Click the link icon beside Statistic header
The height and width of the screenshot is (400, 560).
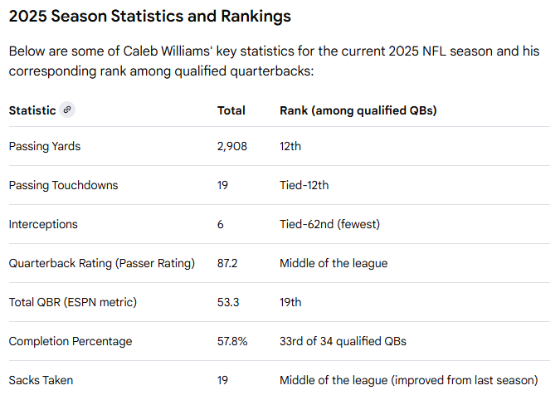click(67, 110)
